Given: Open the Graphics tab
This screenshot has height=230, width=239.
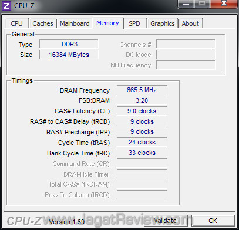Looking at the screenshot, I should pyautogui.click(x=163, y=23).
